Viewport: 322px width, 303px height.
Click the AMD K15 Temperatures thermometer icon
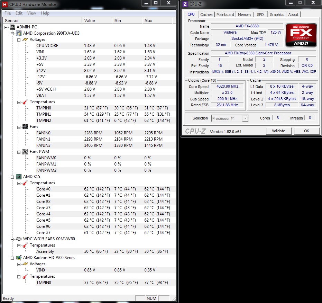tap(25, 183)
